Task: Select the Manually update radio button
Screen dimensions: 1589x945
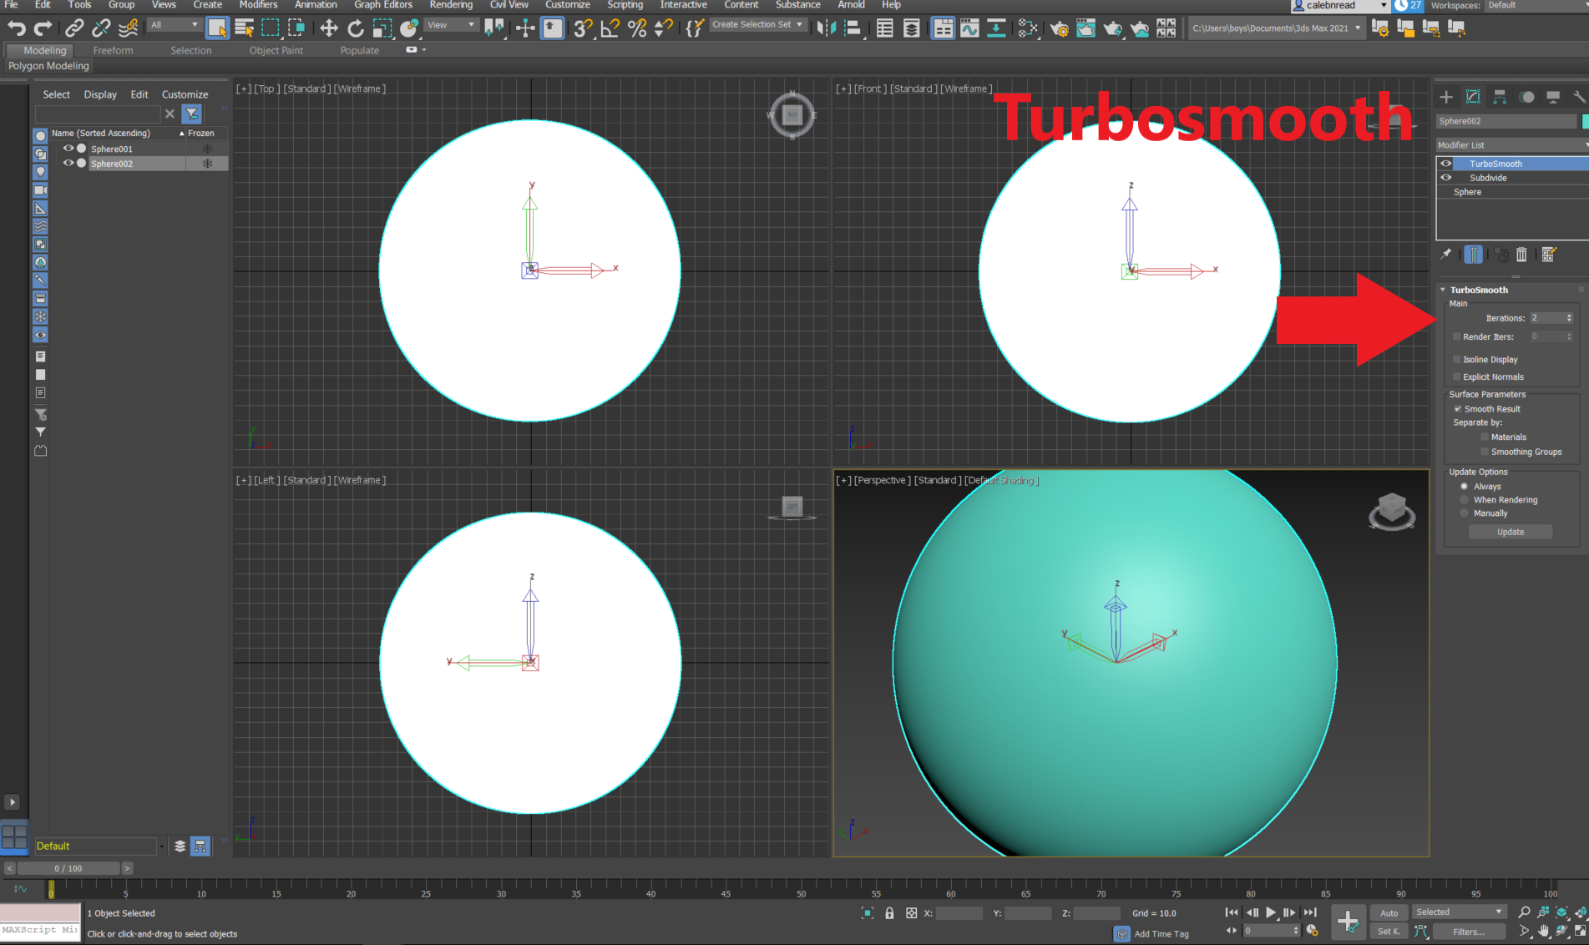Action: point(1464,513)
